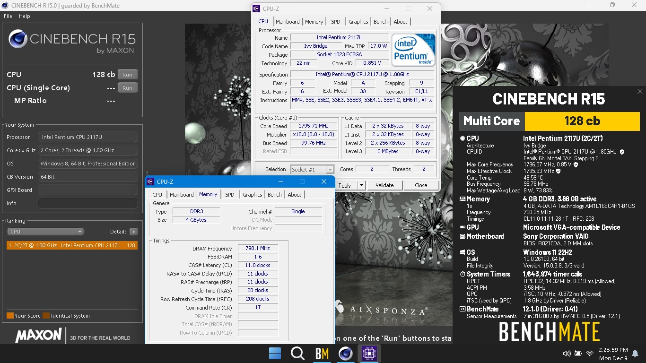Switch to Graphics tab in lower CPU-Z
The width and height of the screenshot is (646, 363).
[x=253, y=195]
